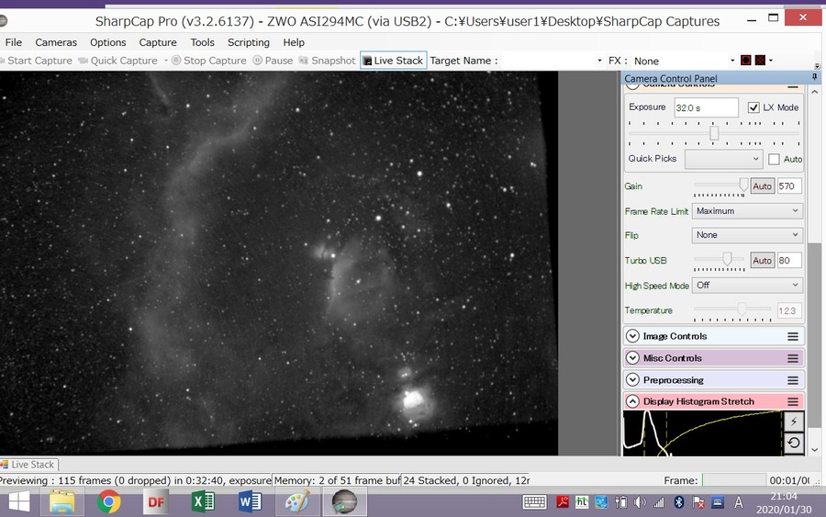Click the Adobe Acrobat tray icon
Screen dimensions: 826x517
click(563, 502)
